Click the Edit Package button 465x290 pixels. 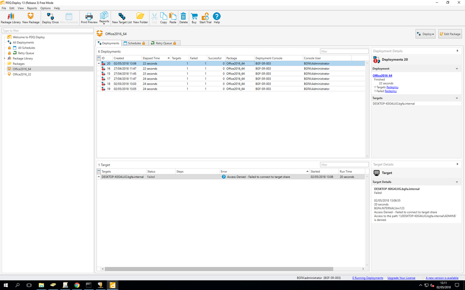coord(450,34)
